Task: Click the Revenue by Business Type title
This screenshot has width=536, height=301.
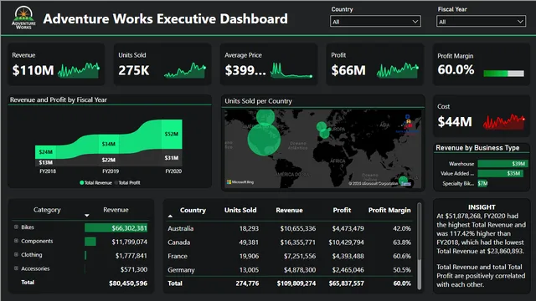Action: (x=477, y=148)
